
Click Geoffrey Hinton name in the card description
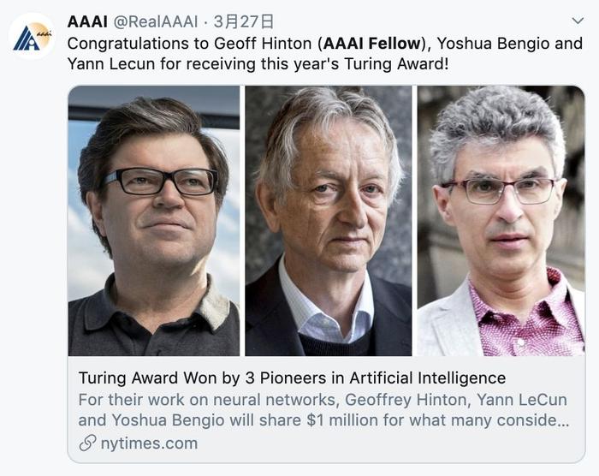click(406, 400)
